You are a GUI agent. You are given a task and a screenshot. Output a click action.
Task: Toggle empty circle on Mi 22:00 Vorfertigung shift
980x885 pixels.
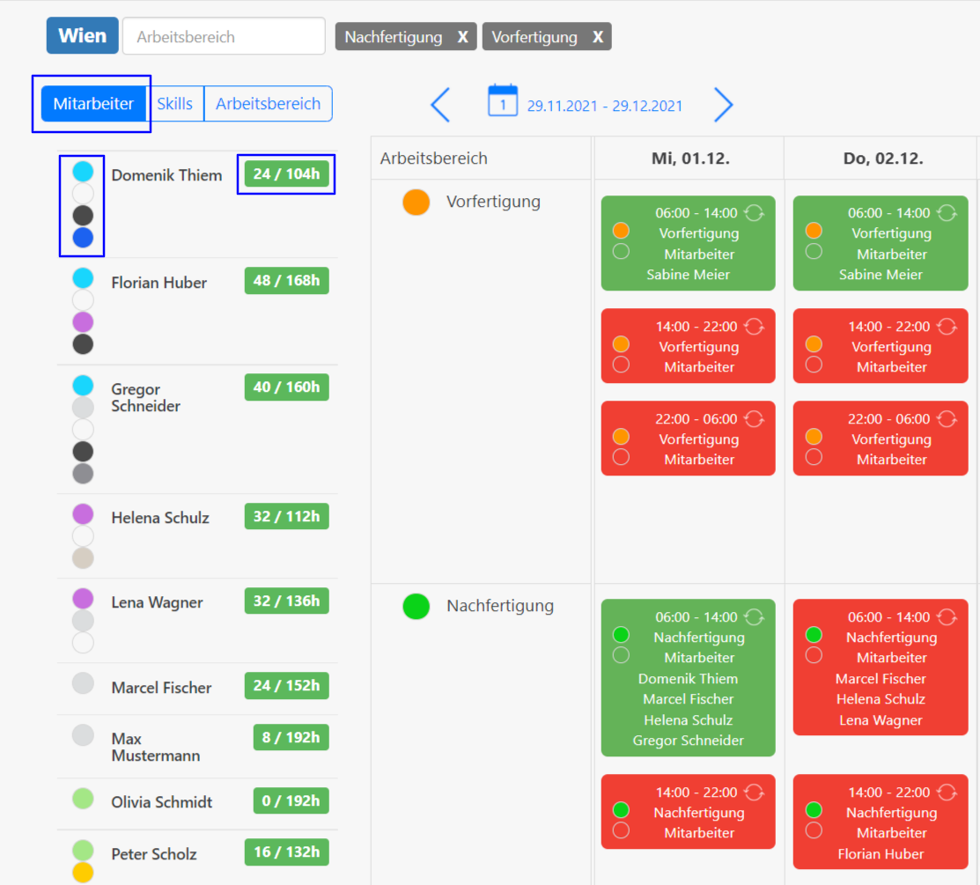coord(621,457)
